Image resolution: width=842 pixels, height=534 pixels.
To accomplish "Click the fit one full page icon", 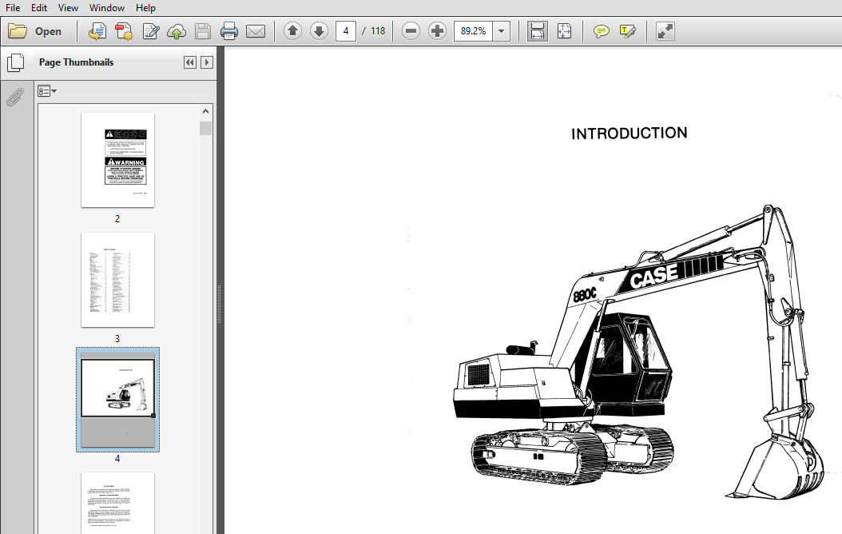I will point(564,31).
